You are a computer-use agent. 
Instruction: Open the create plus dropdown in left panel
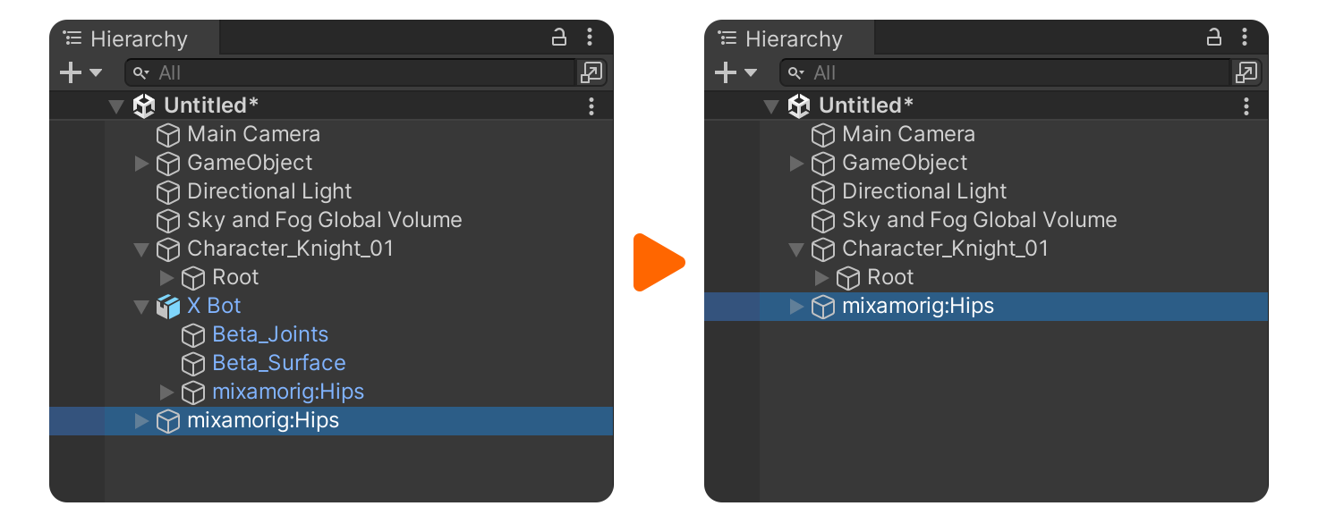coord(81,72)
